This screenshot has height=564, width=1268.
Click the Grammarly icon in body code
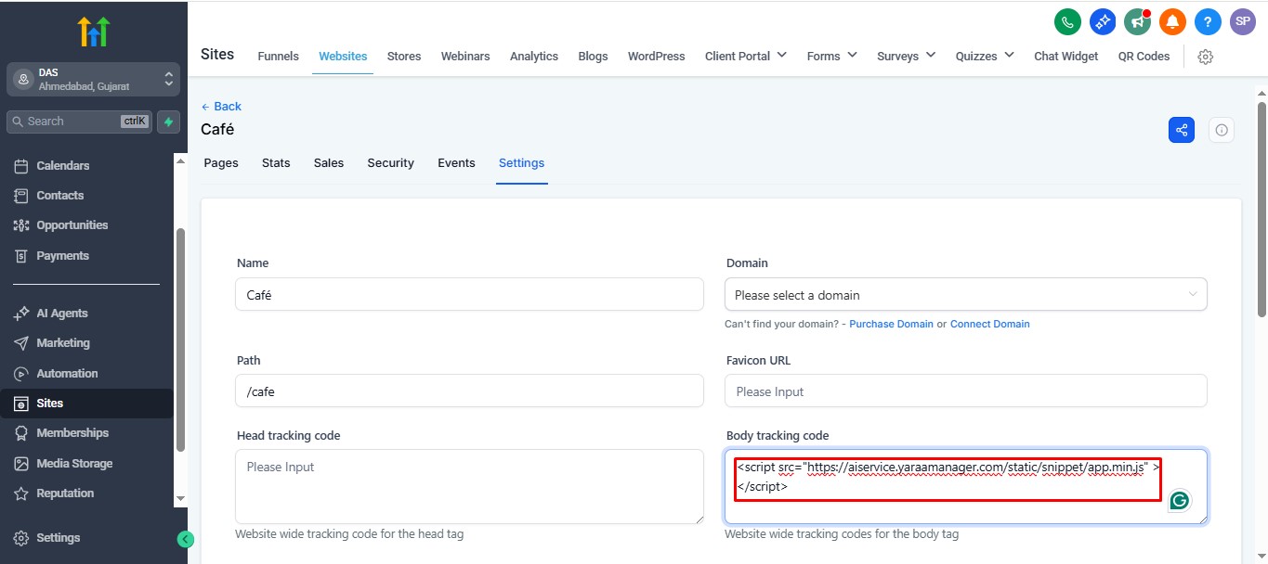(1179, 501)
